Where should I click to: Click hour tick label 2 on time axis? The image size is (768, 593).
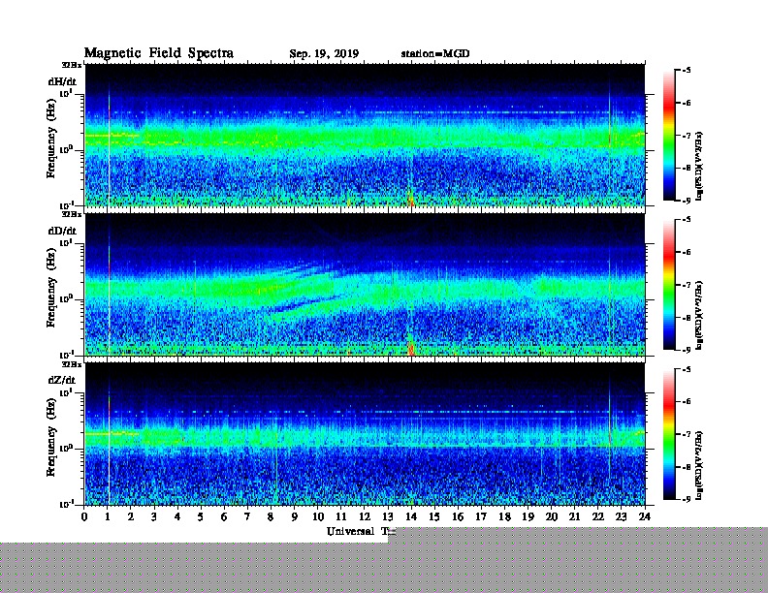(131, 516)
